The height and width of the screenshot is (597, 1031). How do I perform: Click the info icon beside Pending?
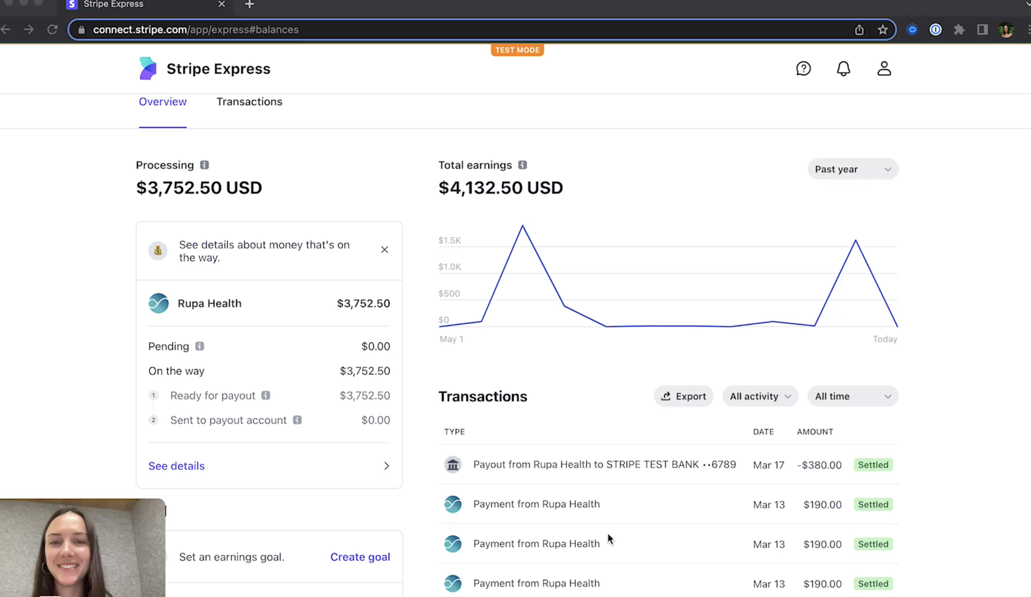click(x=199, y=346)
